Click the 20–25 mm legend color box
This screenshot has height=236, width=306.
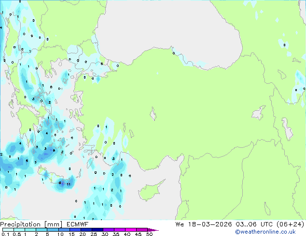point(86,230)
